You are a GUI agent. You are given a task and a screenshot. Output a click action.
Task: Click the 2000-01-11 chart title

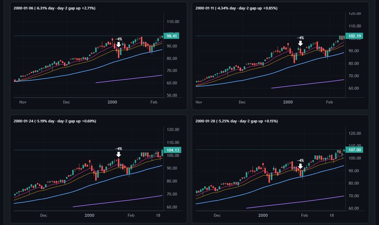click(236, 8)
